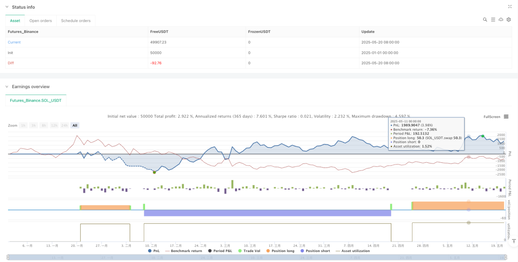Switch to the Schedule orders tab
The image size is (518, 262).
76,21
